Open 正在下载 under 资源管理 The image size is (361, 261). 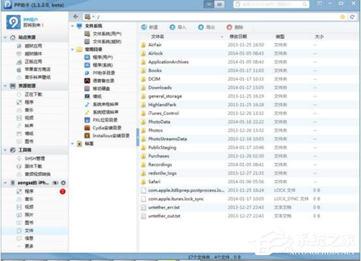[x=33, y=94]
